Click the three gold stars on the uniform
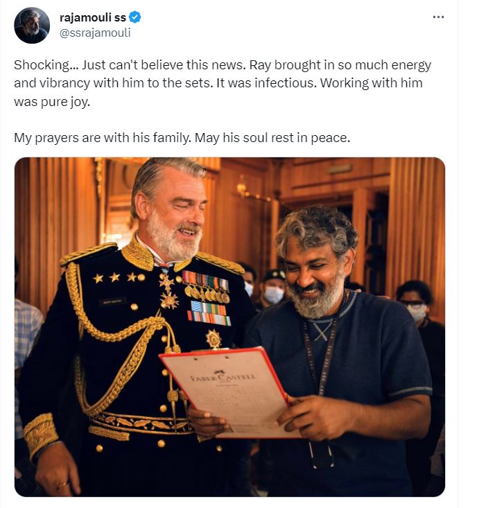 pyautogui.click(x=114, y=278)
